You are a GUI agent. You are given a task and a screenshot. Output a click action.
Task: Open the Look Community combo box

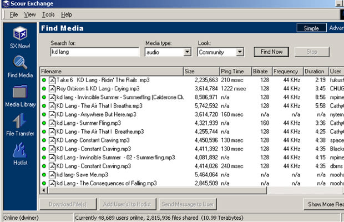click(x=220, y=52)
